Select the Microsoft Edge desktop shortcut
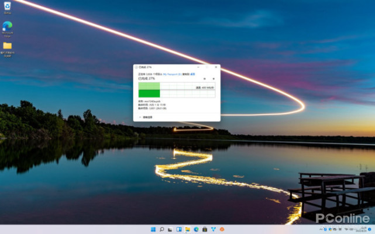The image size is (375, 234). (x=8, y=29)
